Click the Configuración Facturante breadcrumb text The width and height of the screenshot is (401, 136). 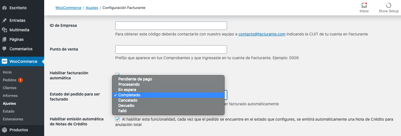click(x=124, y=8)
